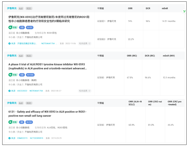Click green shield icon on N=59 study

(10, 27)
